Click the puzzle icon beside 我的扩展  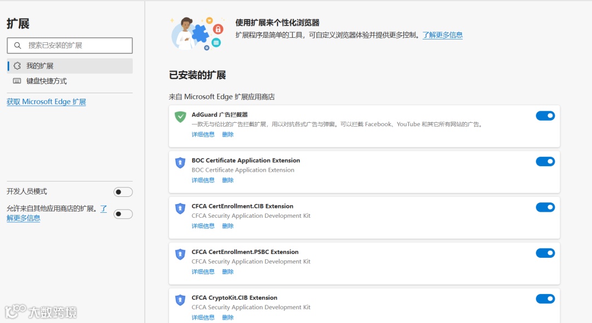(17, 66)
